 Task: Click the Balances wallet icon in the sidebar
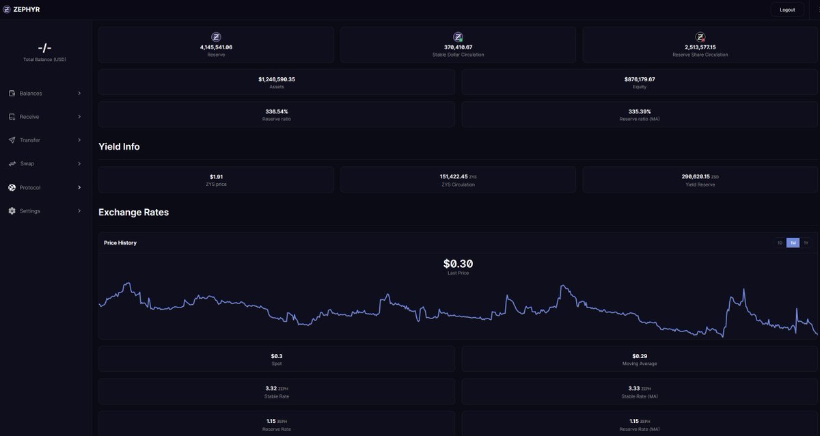12,94
